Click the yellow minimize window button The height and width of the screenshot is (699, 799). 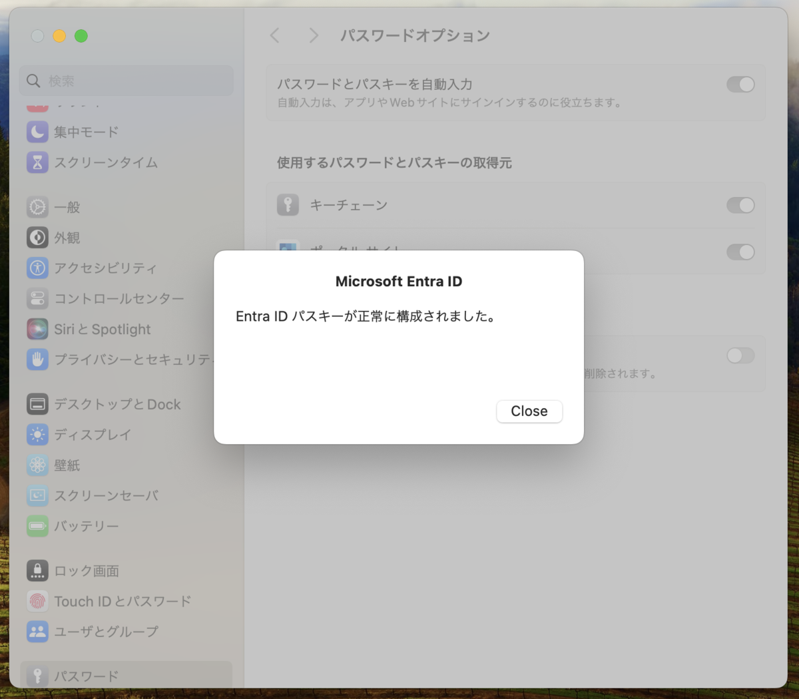click(x=59, y=36)
